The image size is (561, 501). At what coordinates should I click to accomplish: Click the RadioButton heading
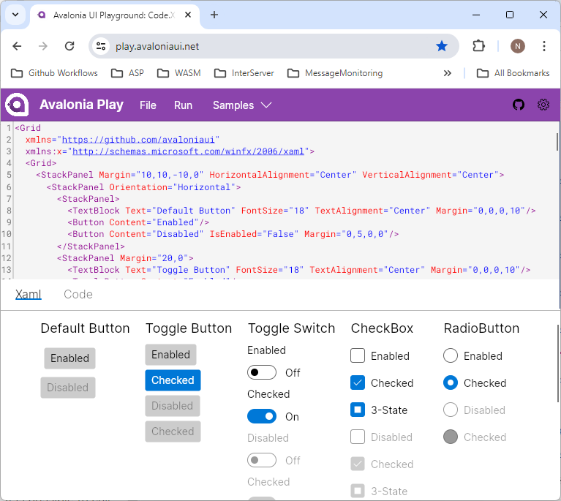point(481,328)
